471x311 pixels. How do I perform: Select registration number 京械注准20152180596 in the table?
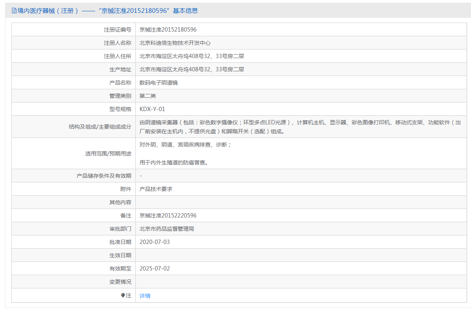pyautogui.click(x=168, y=30)
